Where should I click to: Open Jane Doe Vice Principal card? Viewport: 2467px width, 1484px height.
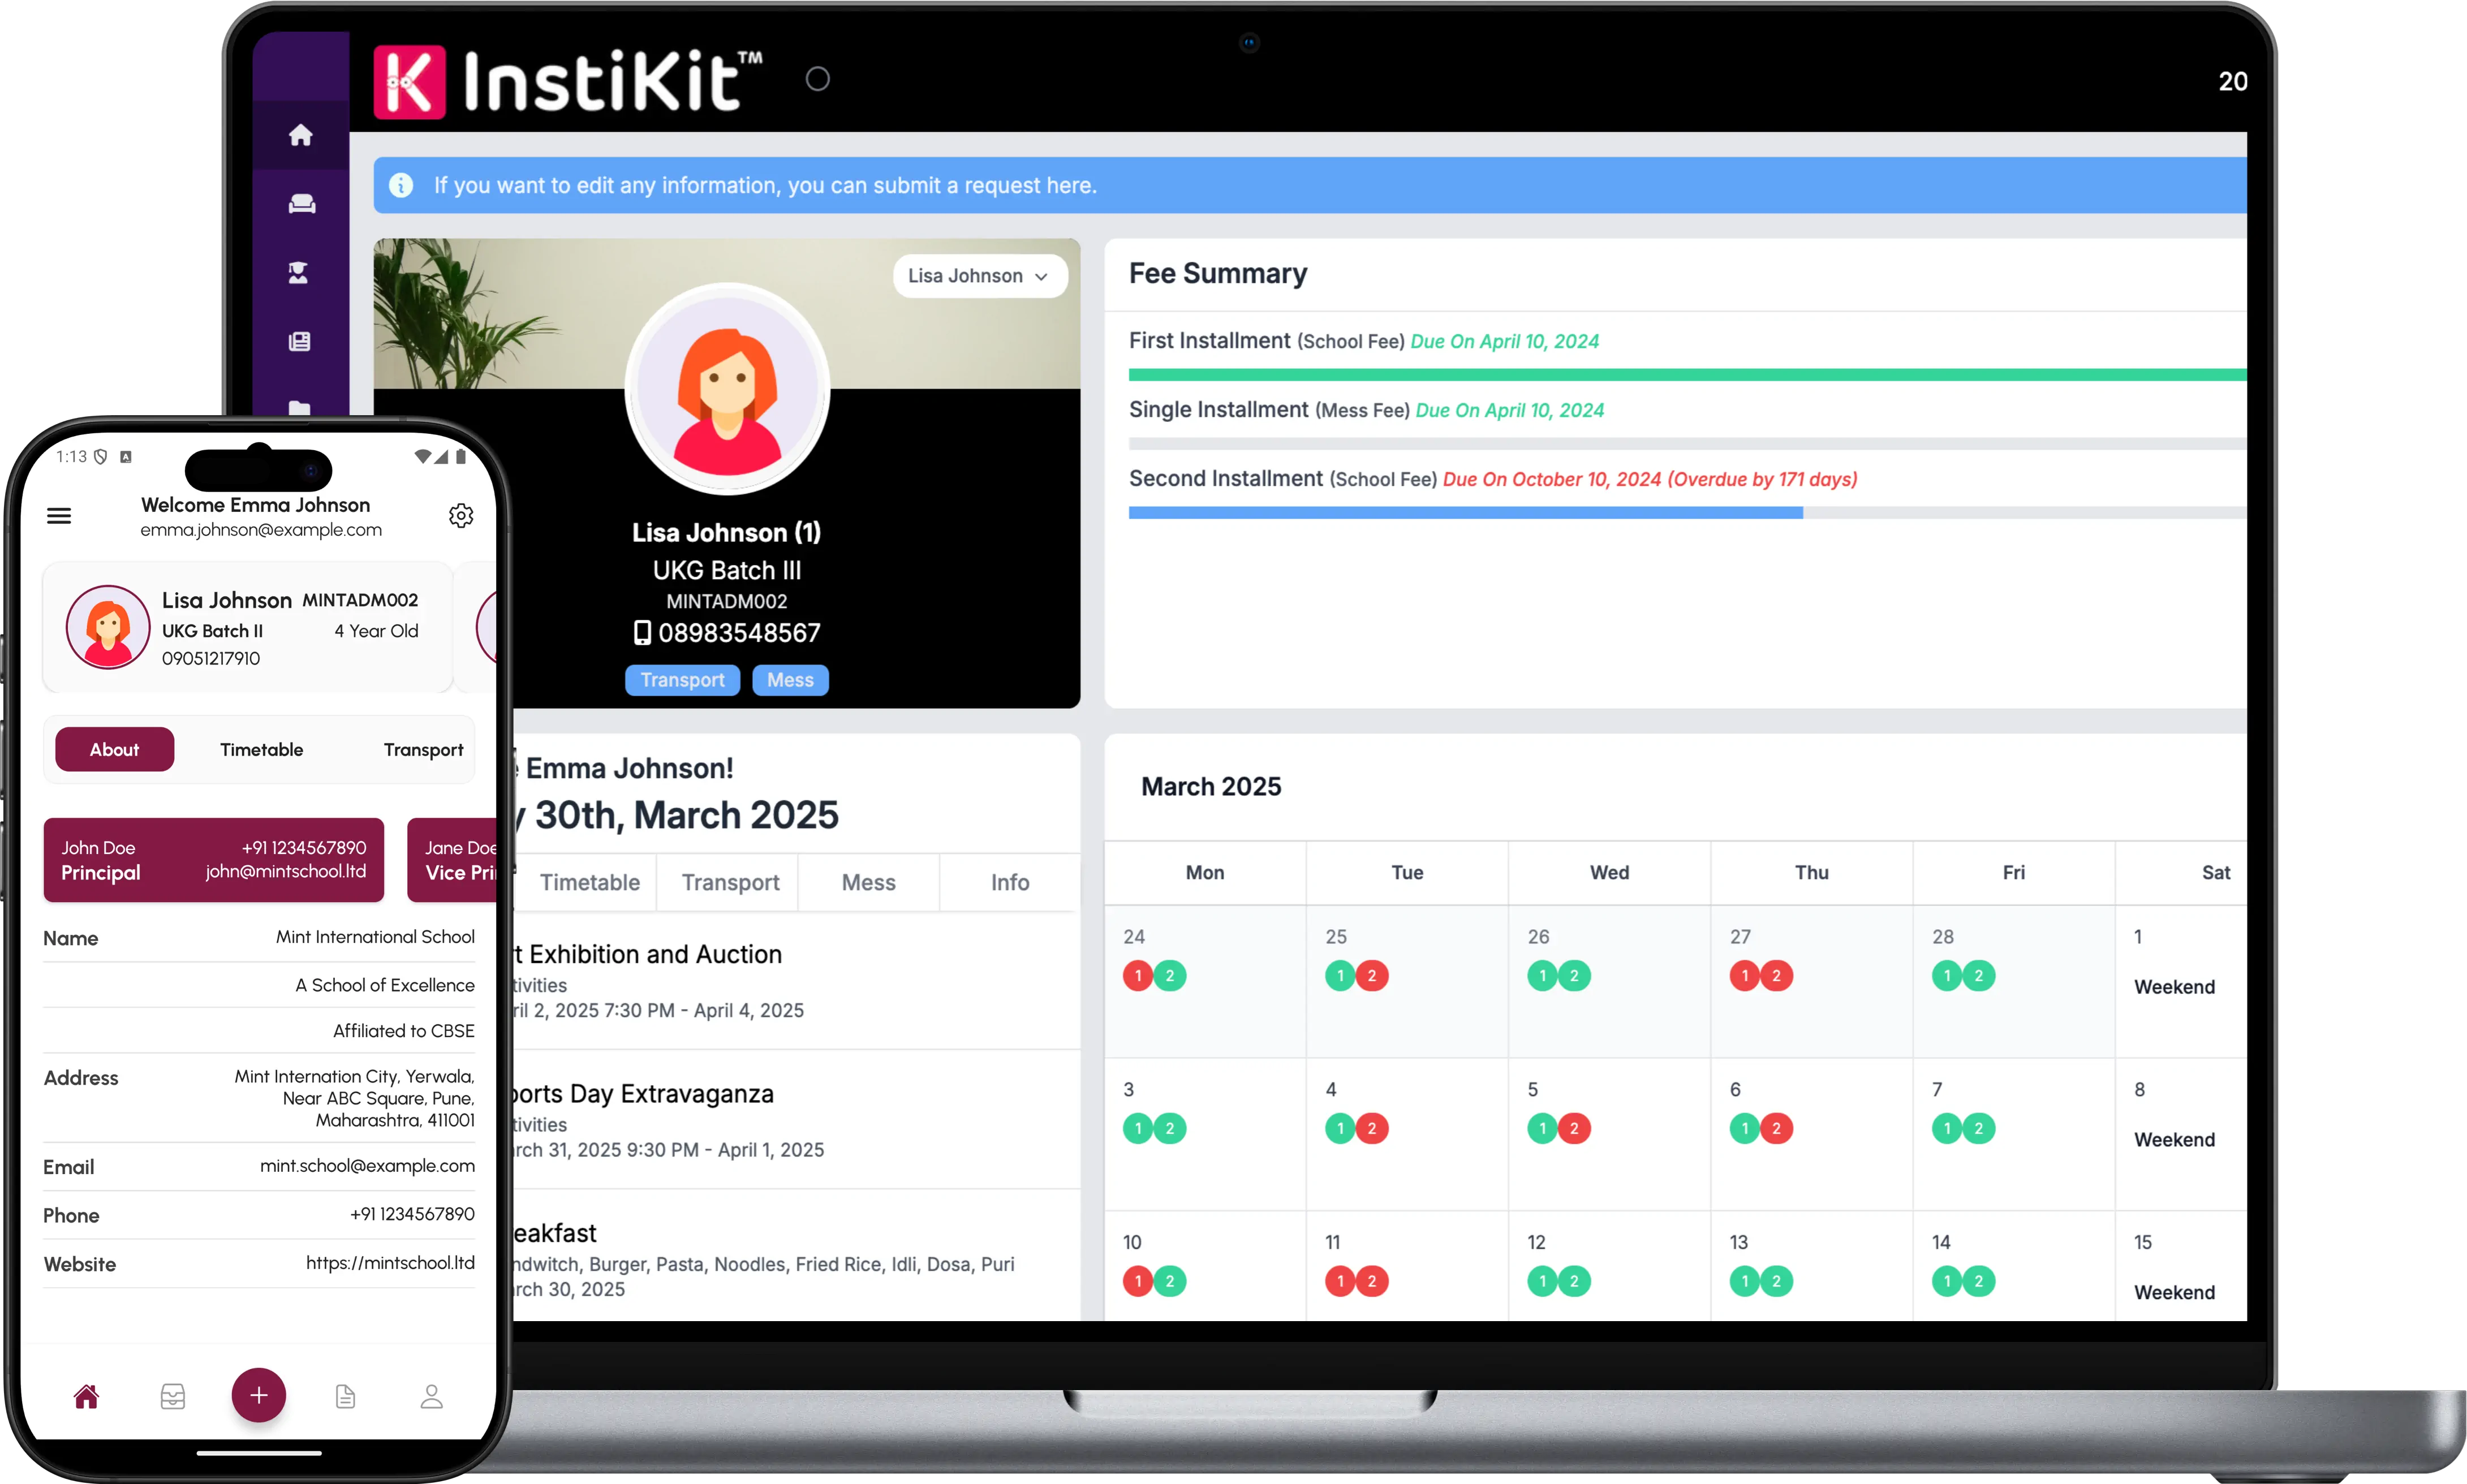(x=452, y=860)
